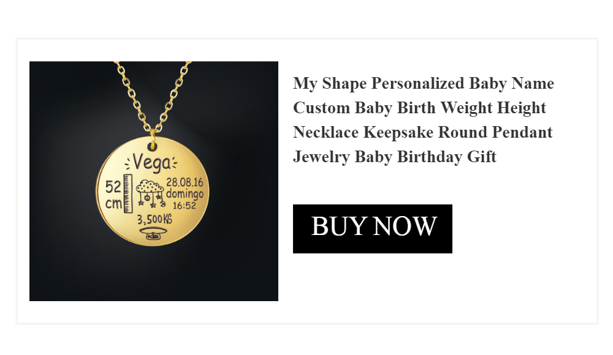Click 'Jewelry Baby Birthday Gift' text line

394,157
